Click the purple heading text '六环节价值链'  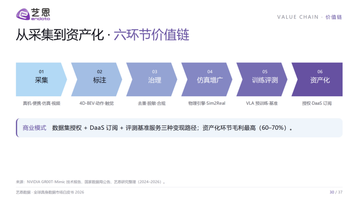click(x=151, y=35)
